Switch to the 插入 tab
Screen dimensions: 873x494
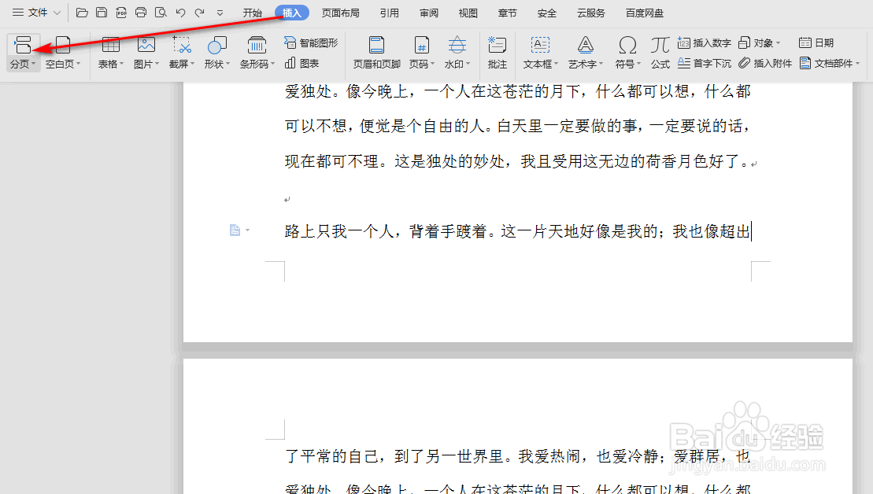pos(292,13)
